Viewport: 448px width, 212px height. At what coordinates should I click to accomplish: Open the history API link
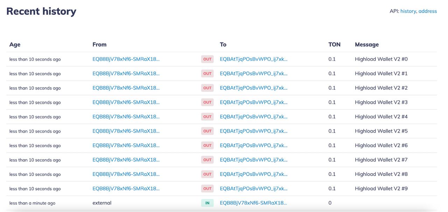click(408, 11)
